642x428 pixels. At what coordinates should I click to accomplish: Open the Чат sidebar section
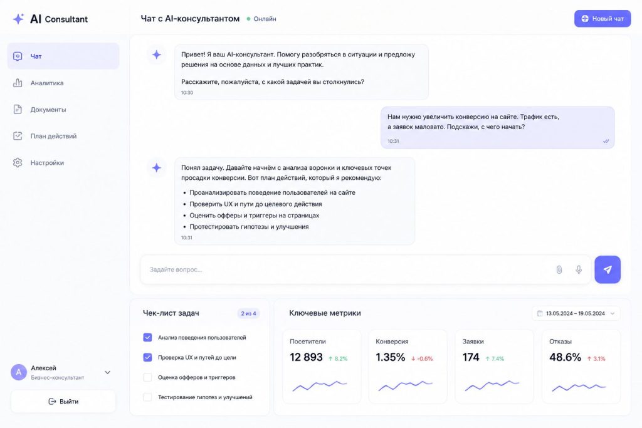coord(63,56)
